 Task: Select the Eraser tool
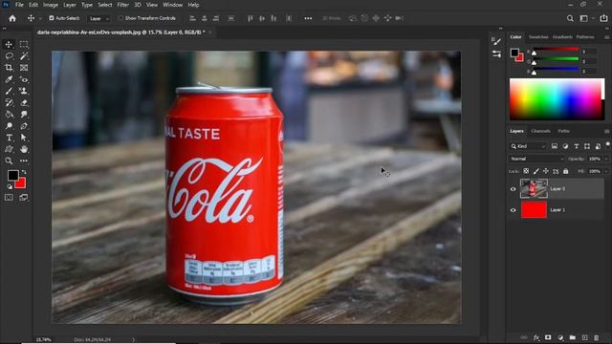[x=24, y=103]
